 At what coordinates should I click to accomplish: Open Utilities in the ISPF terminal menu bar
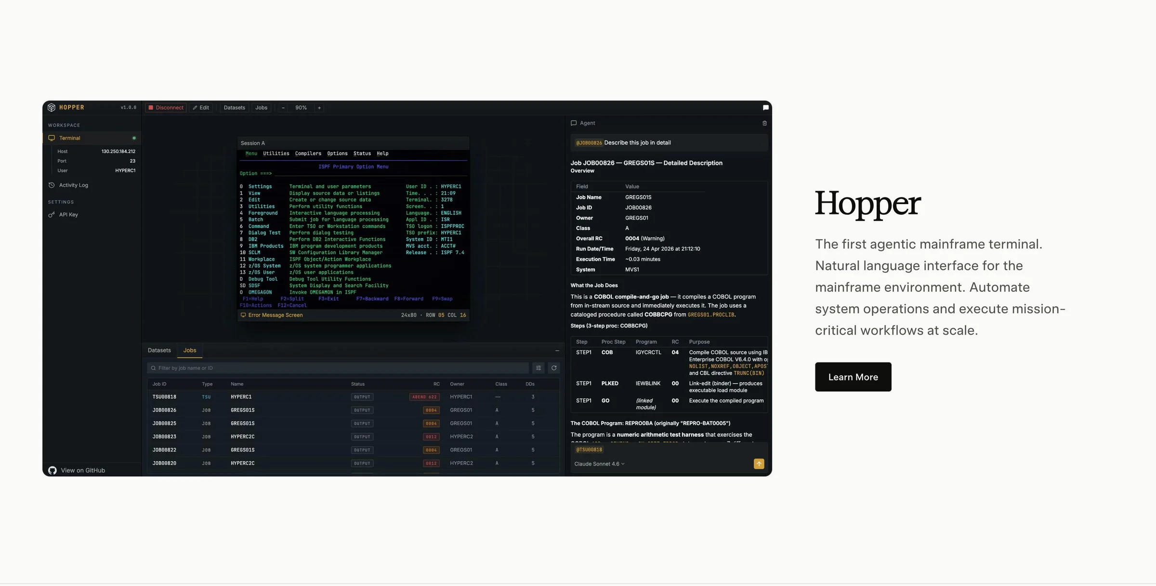(276, 154)
